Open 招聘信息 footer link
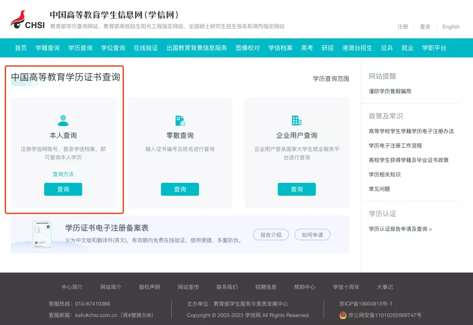Image resolution: width=473 pixels, height=325 pixels. [266, 287]
